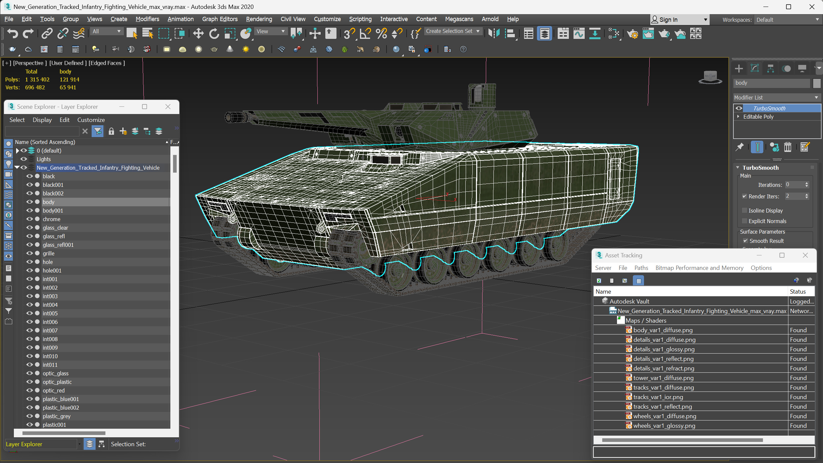Toggle the Angle Snap tool
The height and width of the screenshot is (463, 823).
point(365,33)
